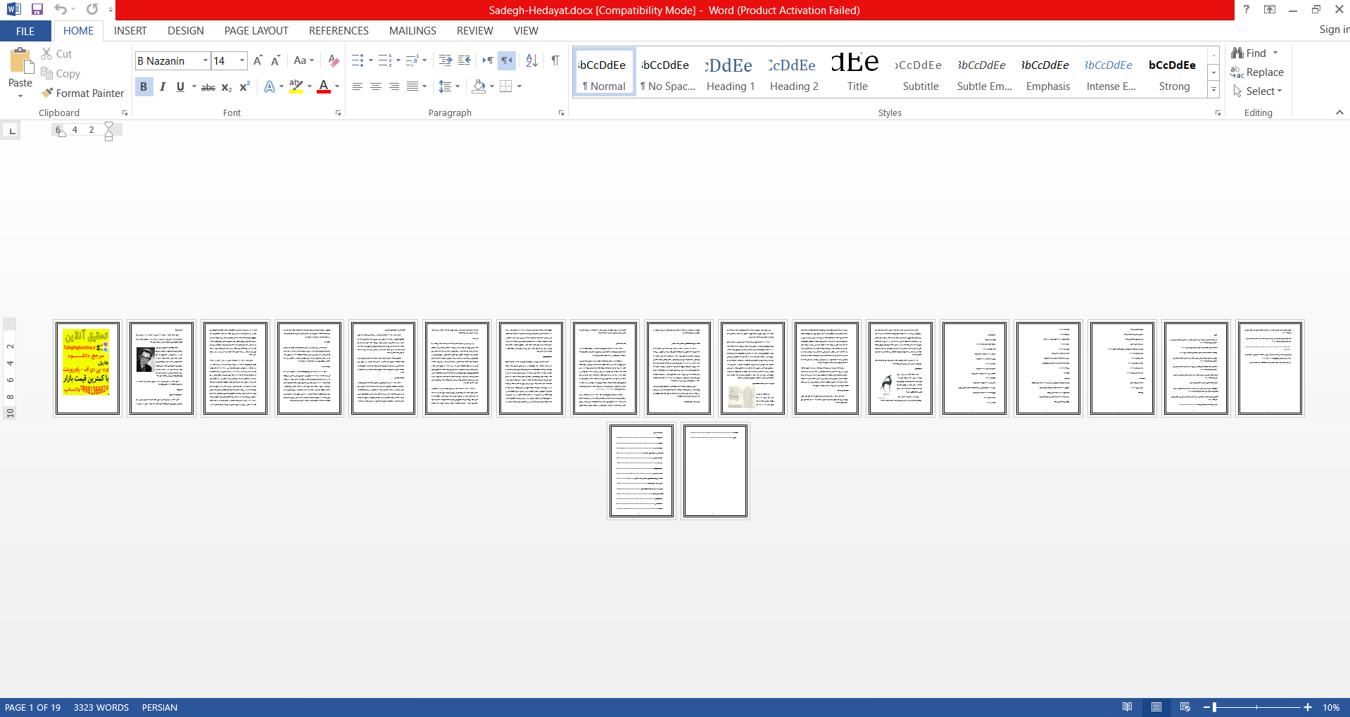Toggle Underline formatting
Viewport: 1350px width, 717px height.
pyautogui.click(x=180, y=86)
